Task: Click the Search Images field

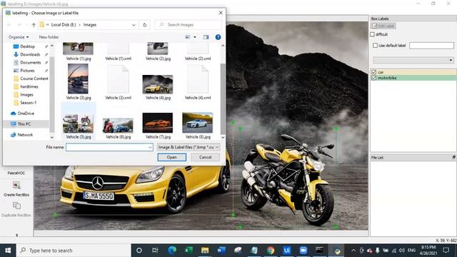Action: coord(187,25)
